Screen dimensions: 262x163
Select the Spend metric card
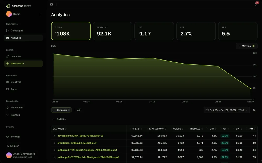71,31
